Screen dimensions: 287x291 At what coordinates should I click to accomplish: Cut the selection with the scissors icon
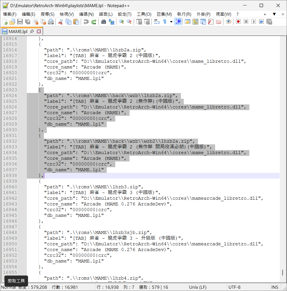pyautogui.click(x=60, y=22)
